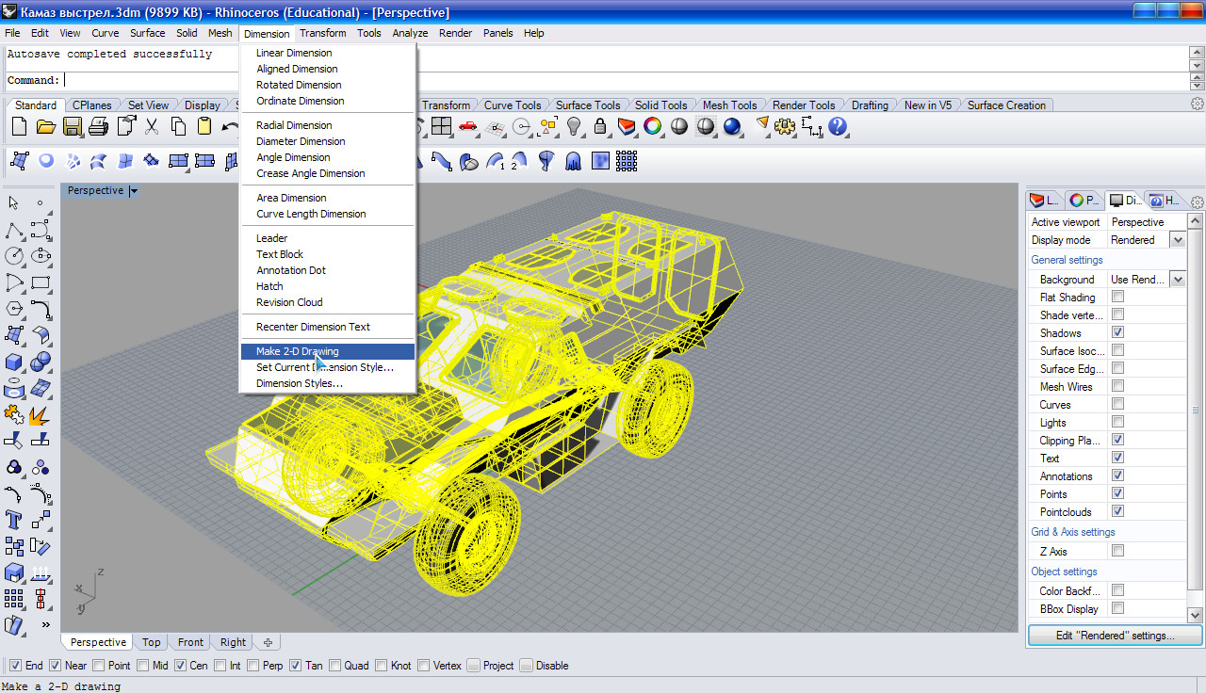Expand the Background setting dropdown
Image resolution: width=1206 pixels, height=693 pixels.
point(1177,280)
